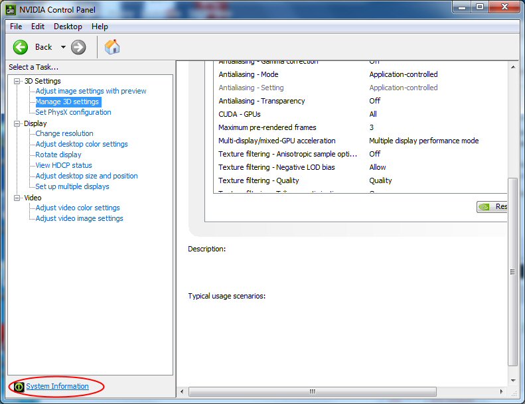Screen dimensions: 525x404
Task: Click the horizontal scrollbar thumb
Action: point(313,391)
